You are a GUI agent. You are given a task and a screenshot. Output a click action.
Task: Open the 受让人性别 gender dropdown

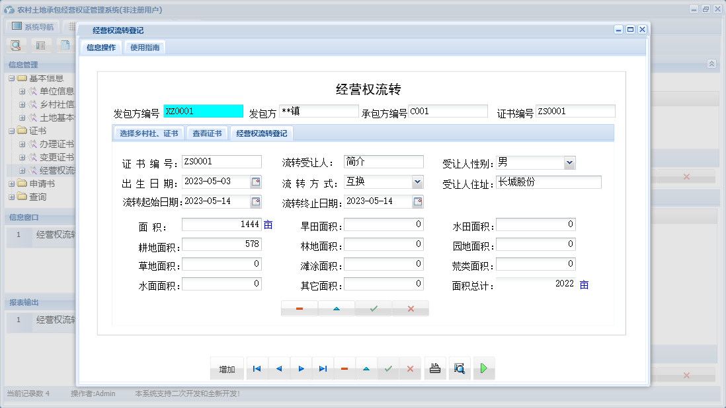click(571, 162)
